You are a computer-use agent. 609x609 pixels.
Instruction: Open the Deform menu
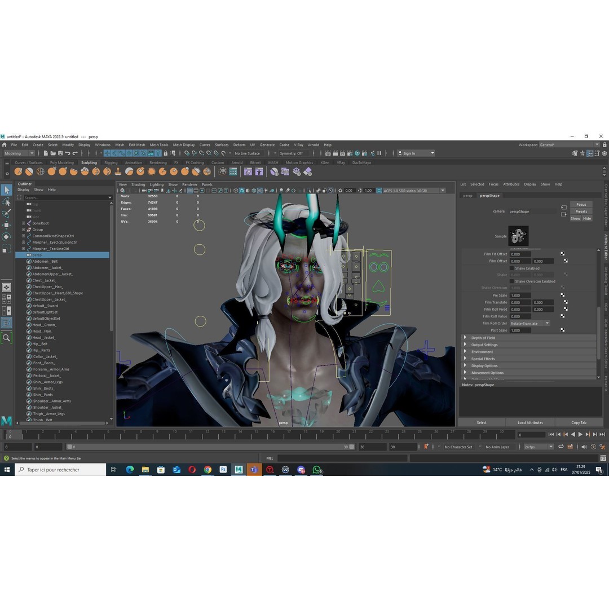tap(239, 145)
